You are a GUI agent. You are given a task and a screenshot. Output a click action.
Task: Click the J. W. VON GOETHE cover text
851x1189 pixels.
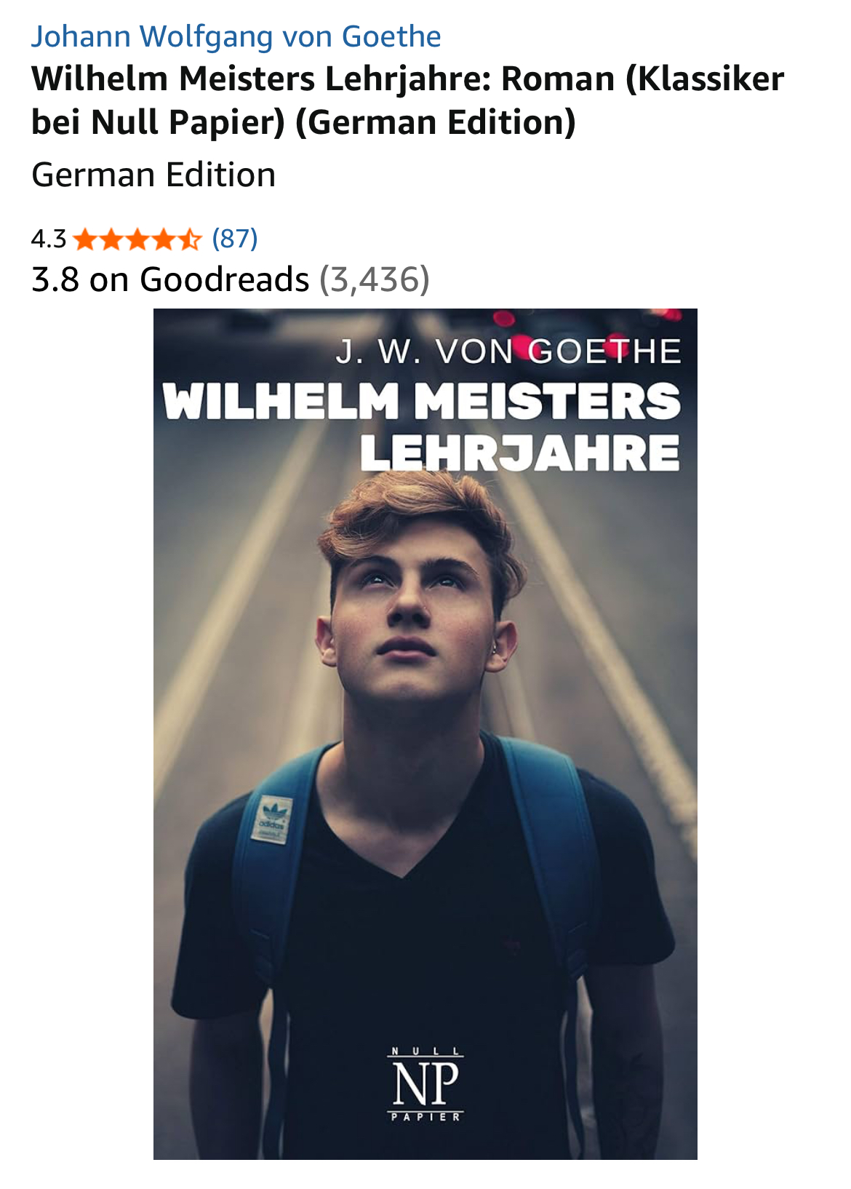pyautogui.click(x=508, y=352)
